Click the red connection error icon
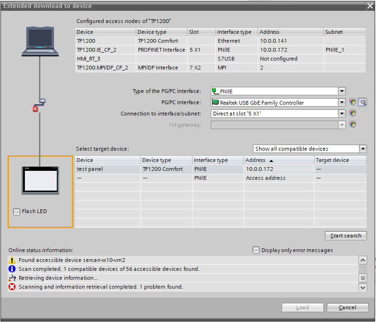This screenshot has width=376, height=322. pos(35,109)
